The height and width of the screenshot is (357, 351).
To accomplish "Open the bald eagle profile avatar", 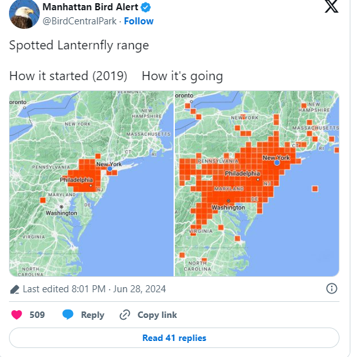I will [x=24, y=14].
